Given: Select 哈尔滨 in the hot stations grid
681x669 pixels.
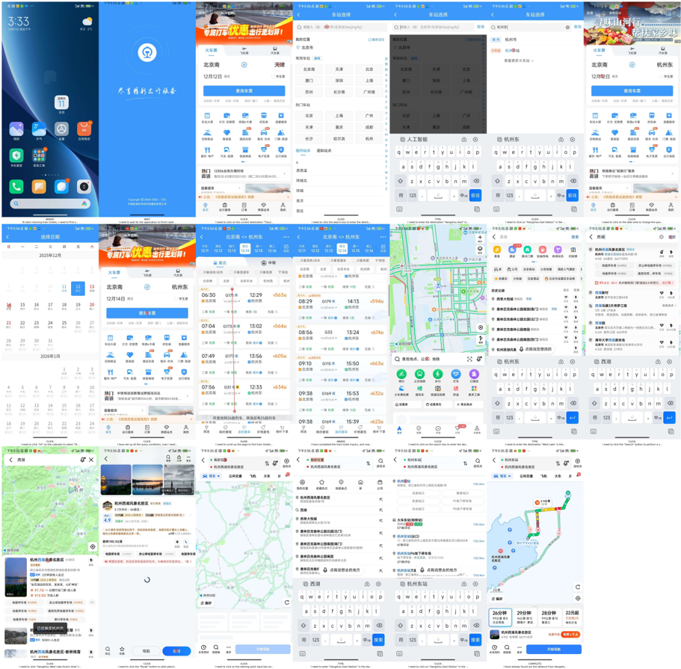Looking at the screenshot, I should [x=339, y=139].
